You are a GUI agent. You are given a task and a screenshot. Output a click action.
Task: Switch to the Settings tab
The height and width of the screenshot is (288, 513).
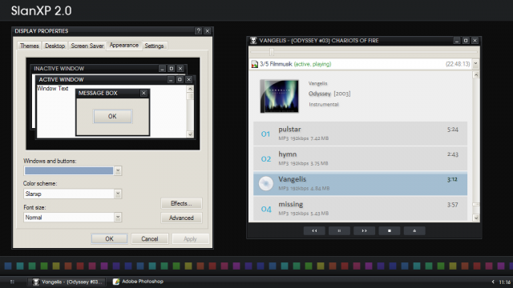(x=154, y=46)
